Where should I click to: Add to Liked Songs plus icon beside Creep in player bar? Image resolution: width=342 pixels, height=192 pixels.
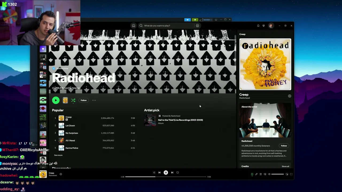click(61, 174)
